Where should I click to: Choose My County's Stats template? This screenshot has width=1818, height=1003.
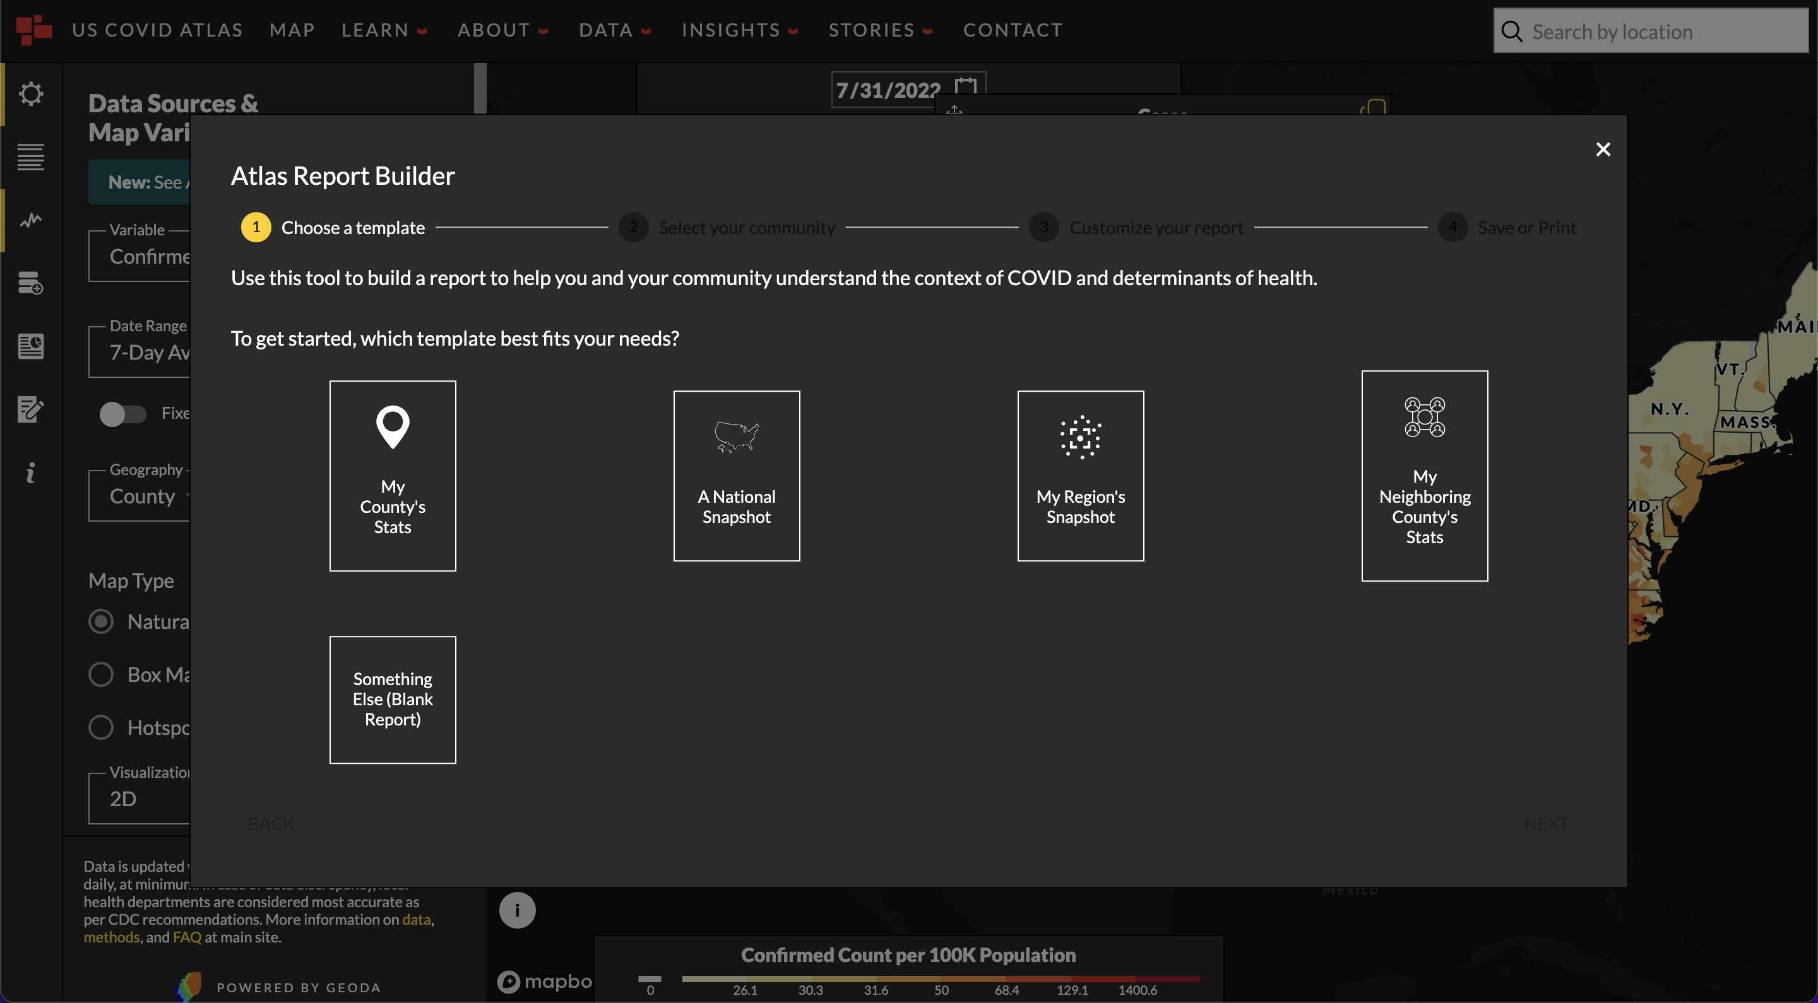[393, 476]
